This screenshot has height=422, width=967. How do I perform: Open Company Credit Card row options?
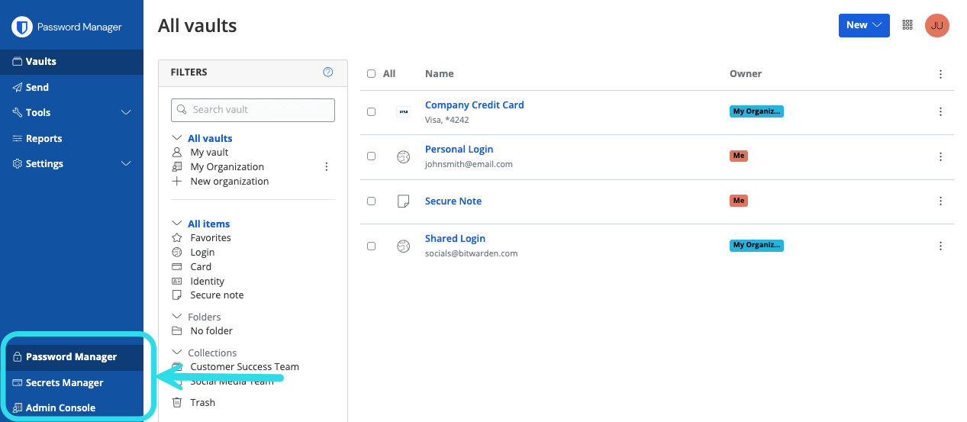click(x=940, y=111)
